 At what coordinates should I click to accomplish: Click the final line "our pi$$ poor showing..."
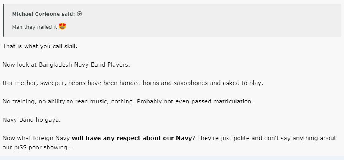point(38,147)
